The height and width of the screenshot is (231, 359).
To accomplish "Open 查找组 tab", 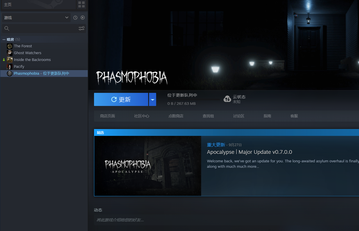I will [208, 116].
